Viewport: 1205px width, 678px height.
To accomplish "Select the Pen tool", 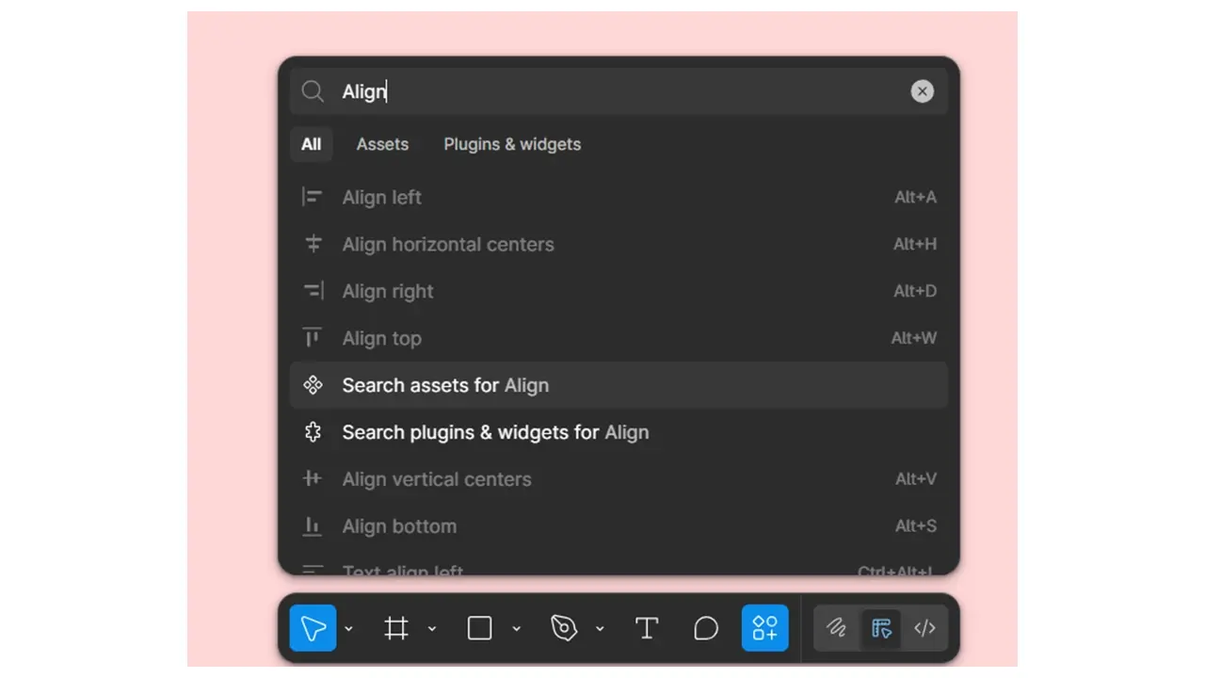I will [x=564, y=628].
